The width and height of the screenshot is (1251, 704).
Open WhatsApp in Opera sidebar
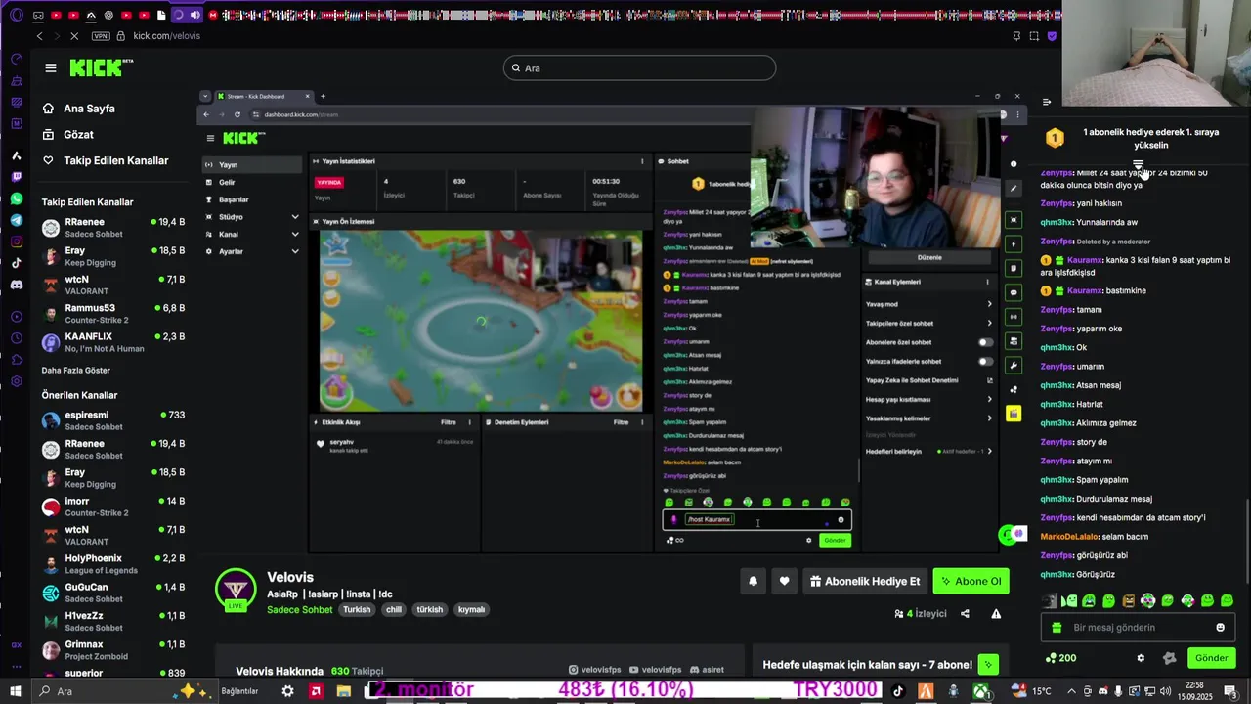[x=17, y=198]
